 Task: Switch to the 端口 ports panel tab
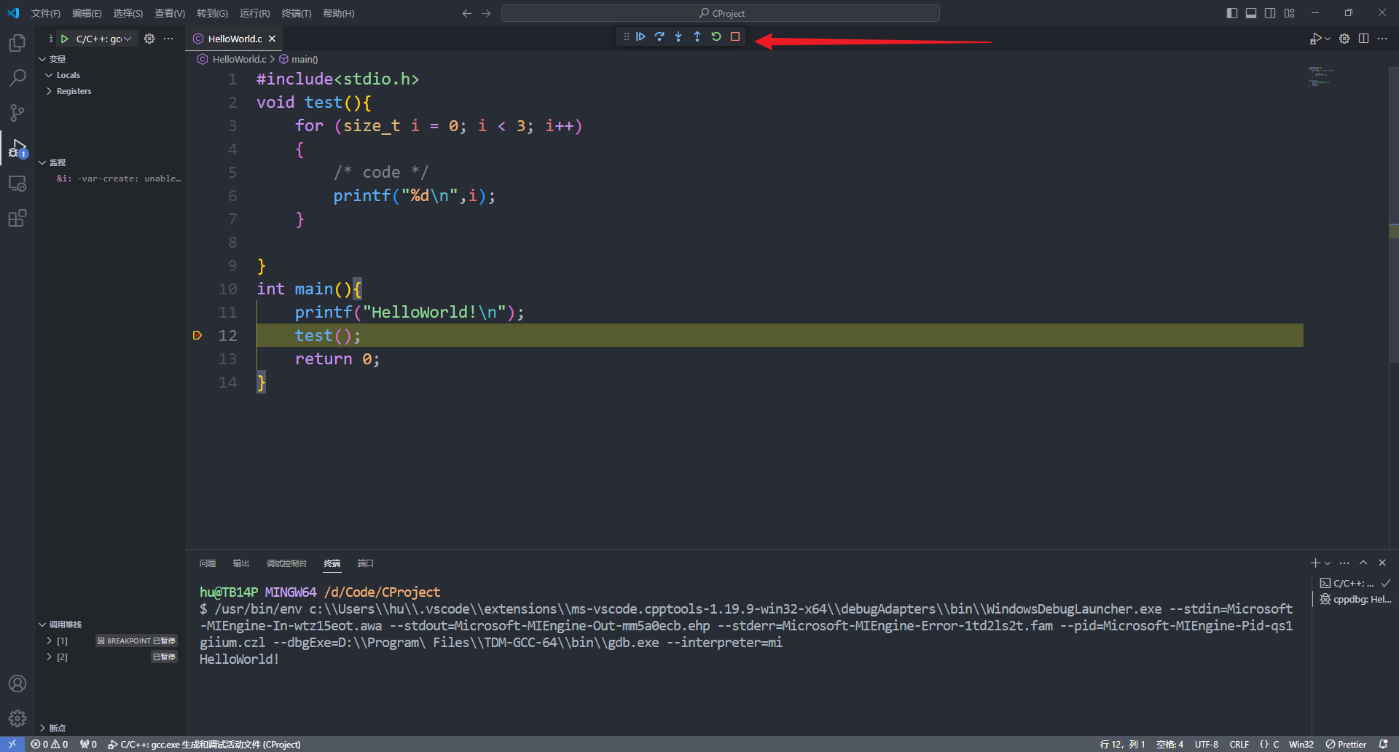pyautogui.click(x=366, y=563)
